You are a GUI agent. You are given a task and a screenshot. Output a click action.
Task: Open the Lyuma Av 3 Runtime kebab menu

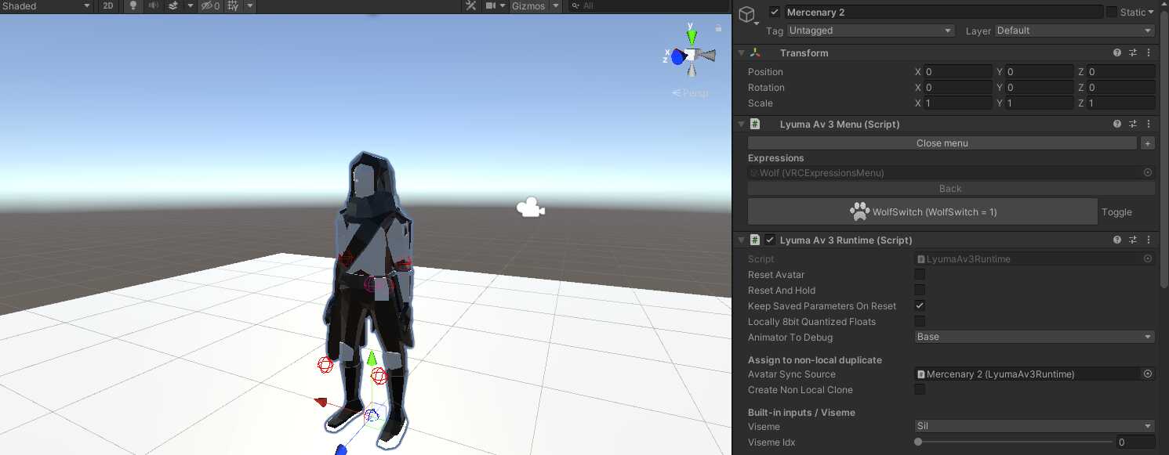click(1149, 240)
